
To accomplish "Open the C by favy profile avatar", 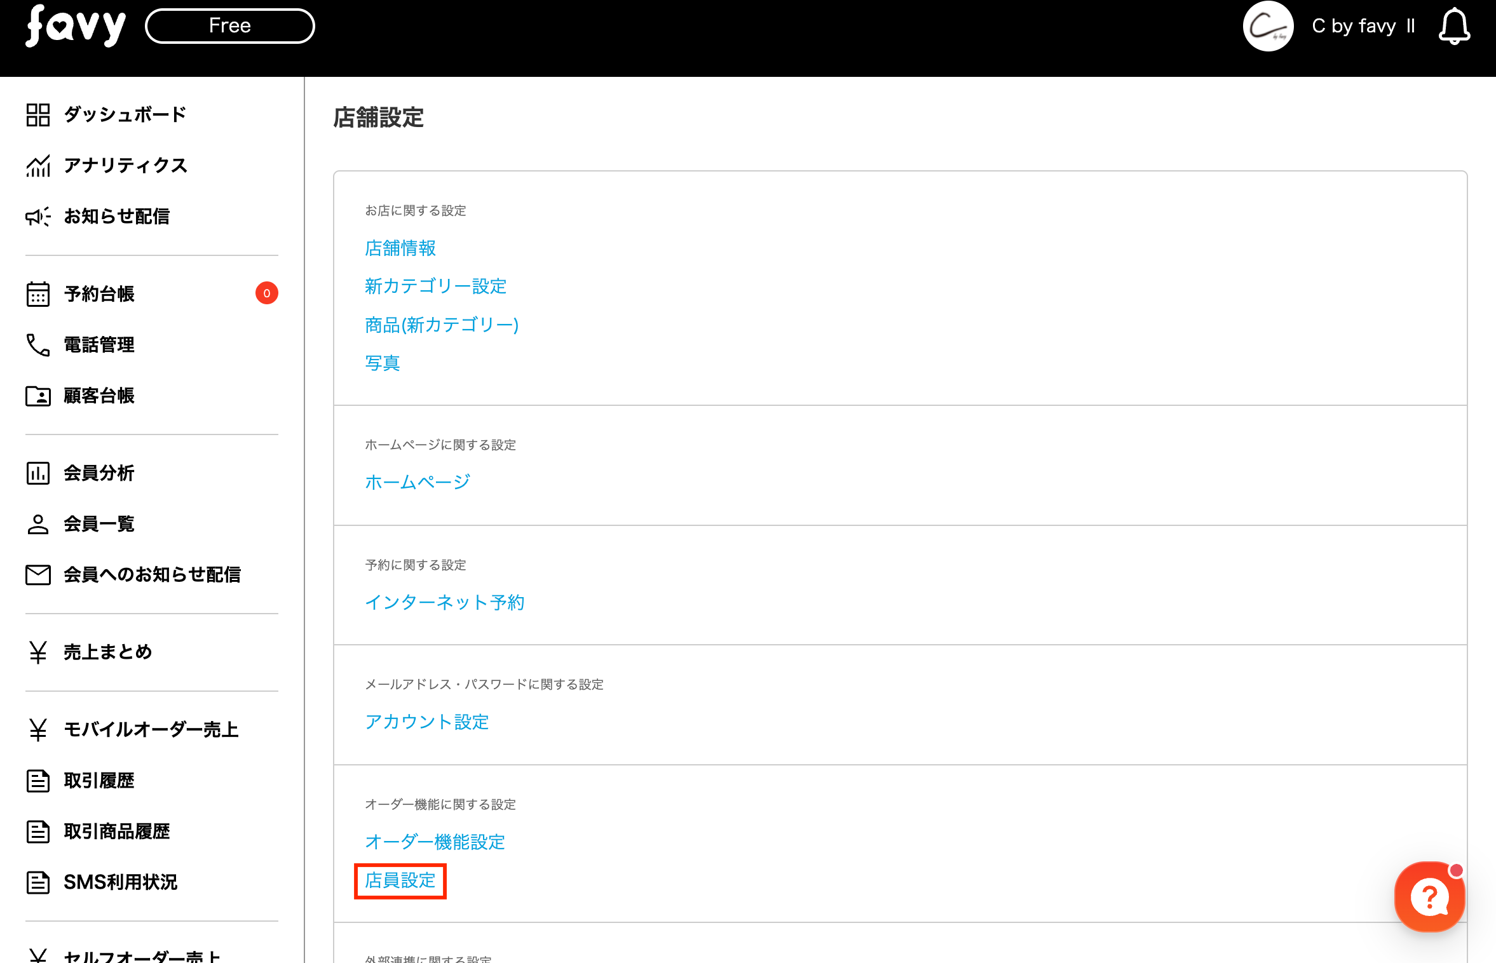I will [x=1268, y=26].
